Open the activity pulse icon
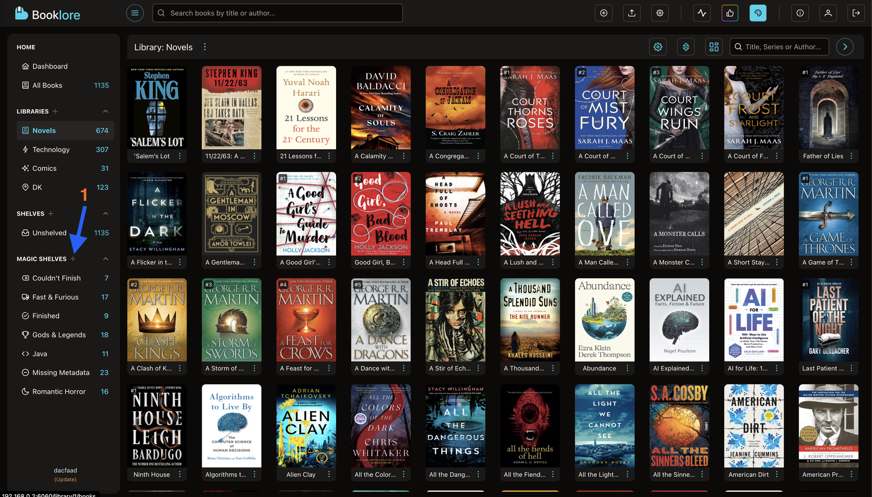872x497 pixels. pyautogui.click(x=702, y=13)
